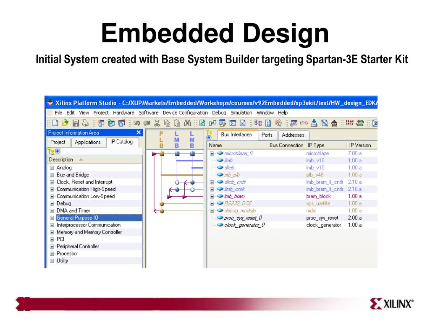Image resolution: width=430 pixels, height=322 pixels.
Task: Click the Find binoculars icon
Action: [x=188, y=123]
